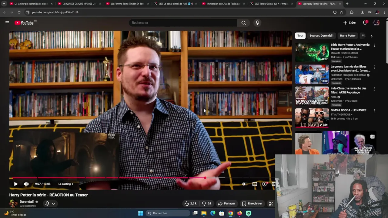
Task: Open La grosse journée des Bleus video
Action: (350, 68)
